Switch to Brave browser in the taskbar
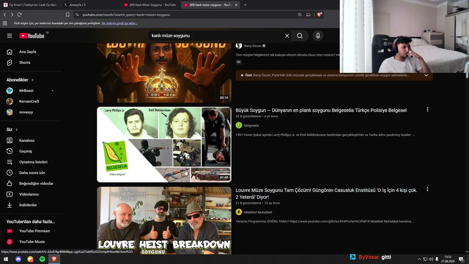Screen dimensions: 469x264 (x=54, y=259)
